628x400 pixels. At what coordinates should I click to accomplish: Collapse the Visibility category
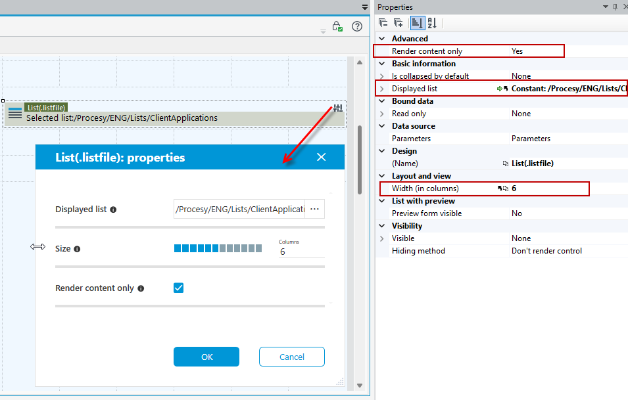(382, 226)
